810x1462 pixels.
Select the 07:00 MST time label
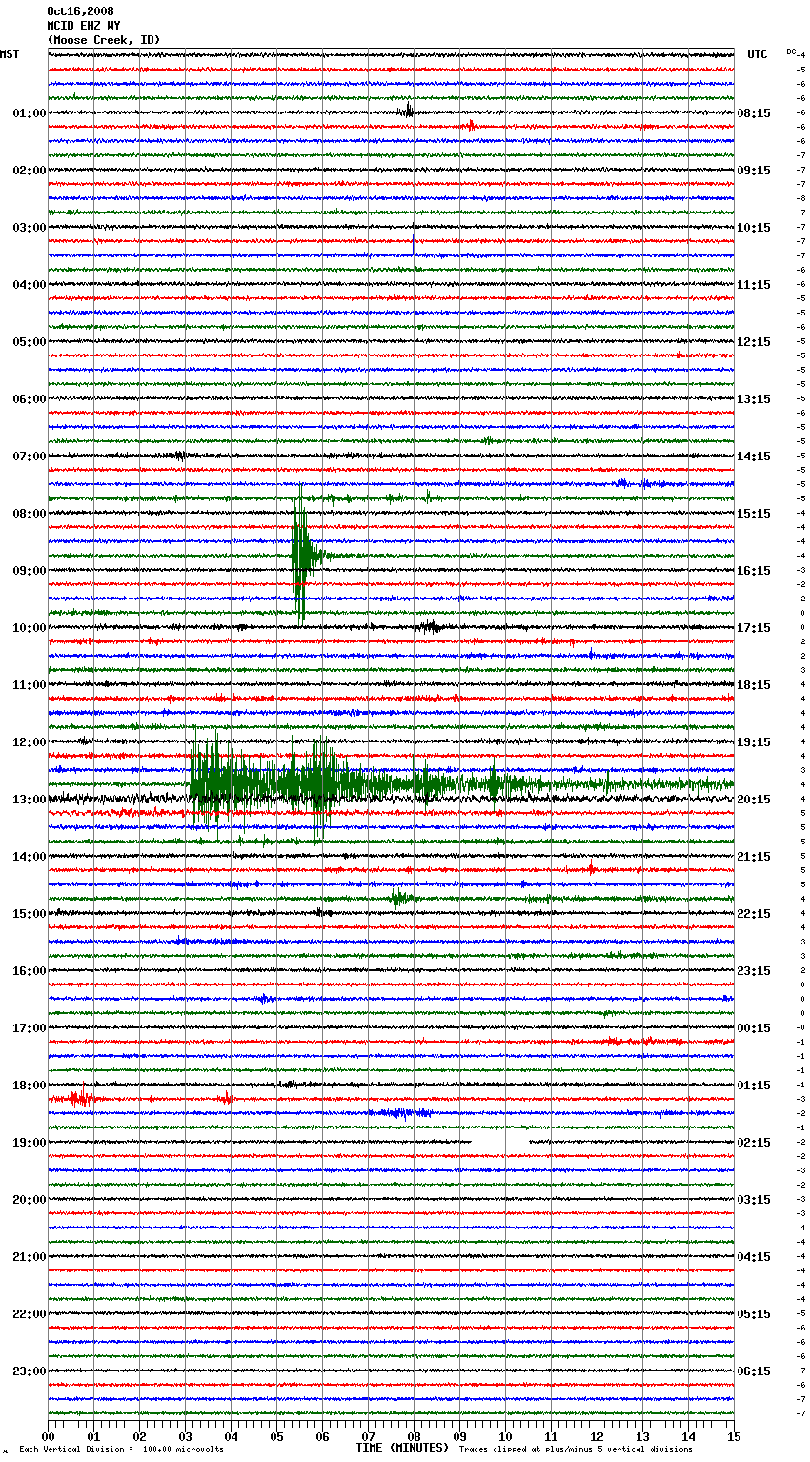click(x=30, y=457)
